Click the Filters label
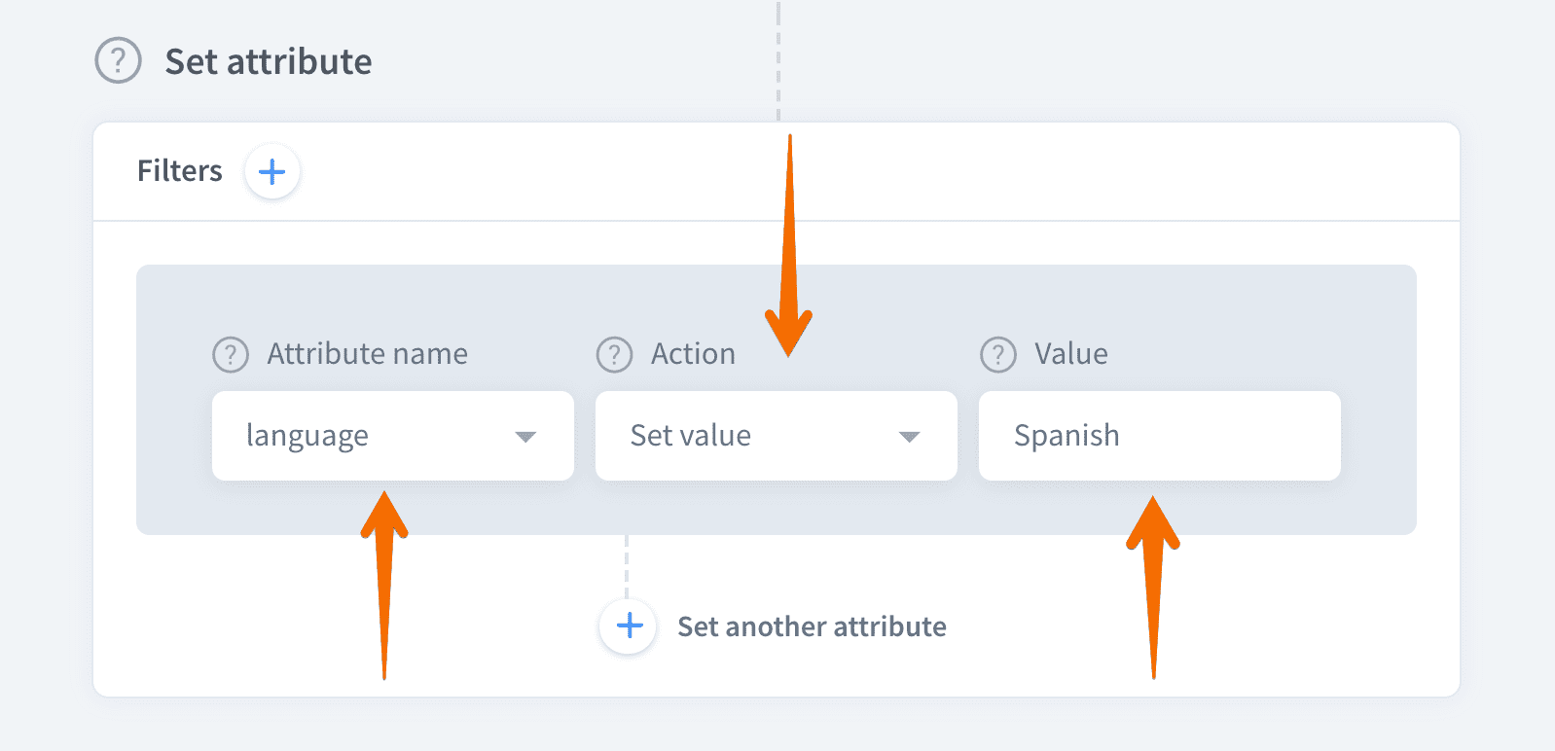 tap(180, 171)
